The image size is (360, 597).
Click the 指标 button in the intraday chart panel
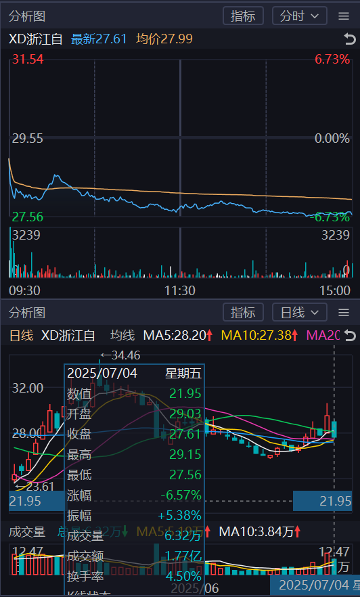click(x=243, y=16)
